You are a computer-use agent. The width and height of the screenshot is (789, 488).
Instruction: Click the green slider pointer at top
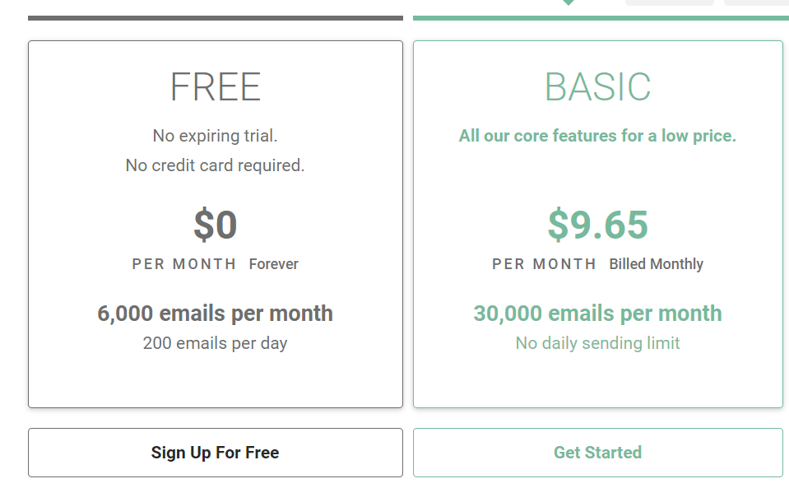(569, 2)
